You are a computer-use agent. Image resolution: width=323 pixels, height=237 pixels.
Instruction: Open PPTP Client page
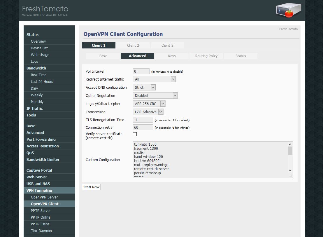pos(49,224)
